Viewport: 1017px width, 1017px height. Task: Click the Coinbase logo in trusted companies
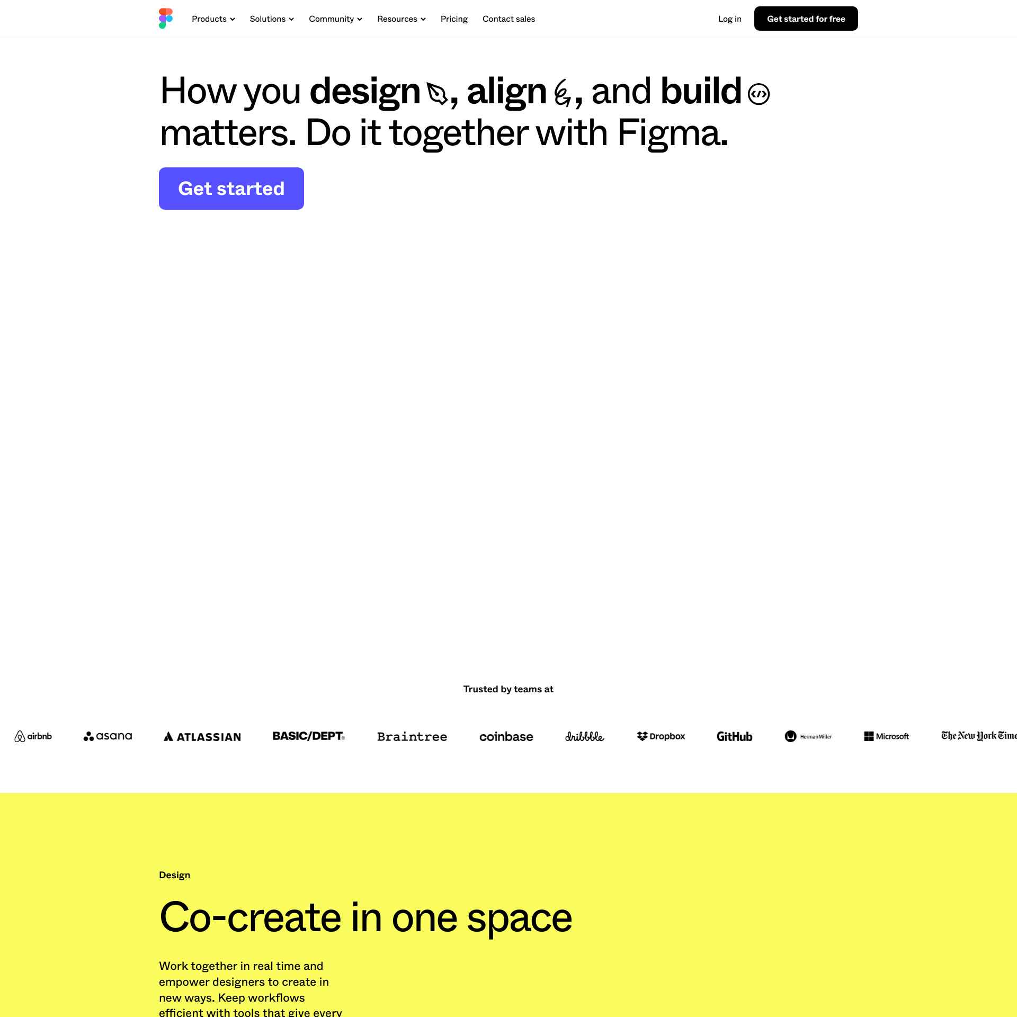pos(506,737)
